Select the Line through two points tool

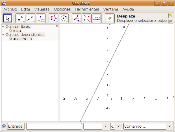point(30,18)
